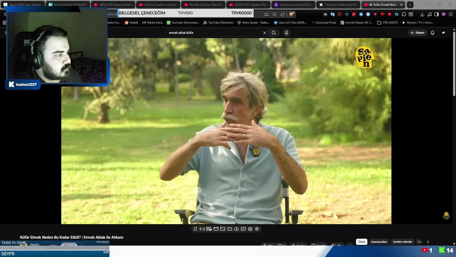This screenshot has height=257, width=456.
Task: Select the Tümü filter chip
Action: tap(362, 242)
